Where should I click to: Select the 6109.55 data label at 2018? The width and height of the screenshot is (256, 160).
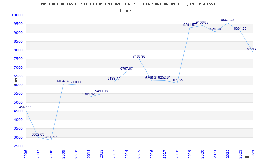(x=177, y=80)
